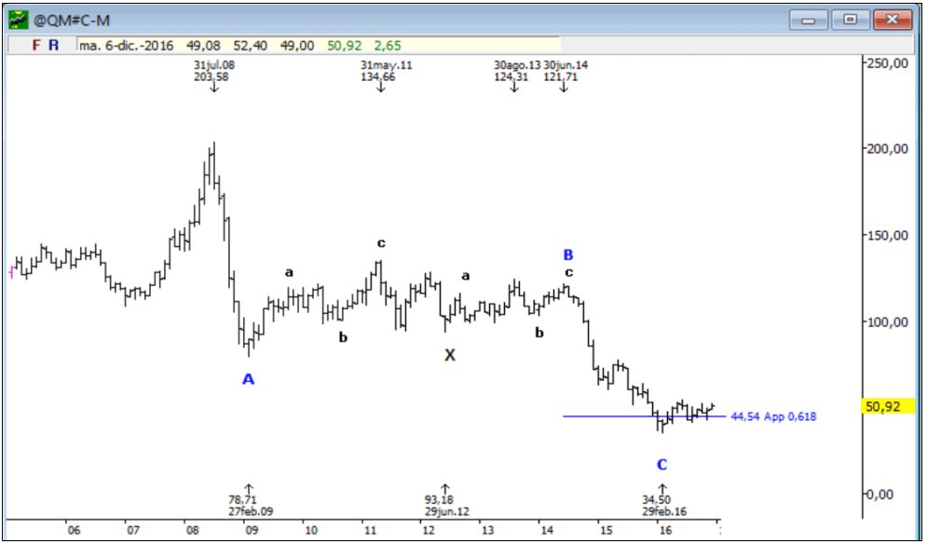Click year 16 on the time axis
Image resolution: width=927 pixels, height=544 pixels.
point(665,531)
